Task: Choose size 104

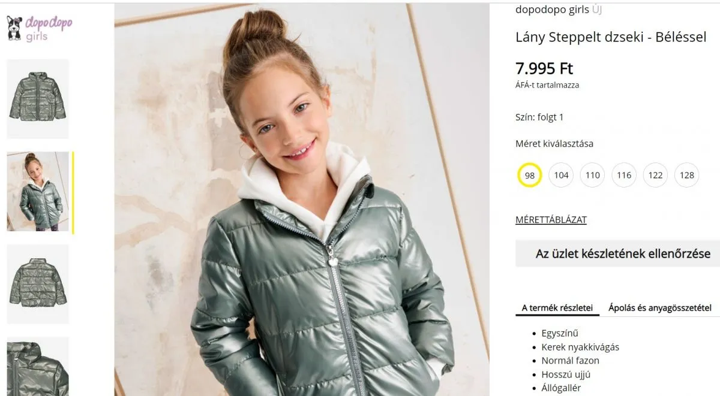Action: click(561, 175)
